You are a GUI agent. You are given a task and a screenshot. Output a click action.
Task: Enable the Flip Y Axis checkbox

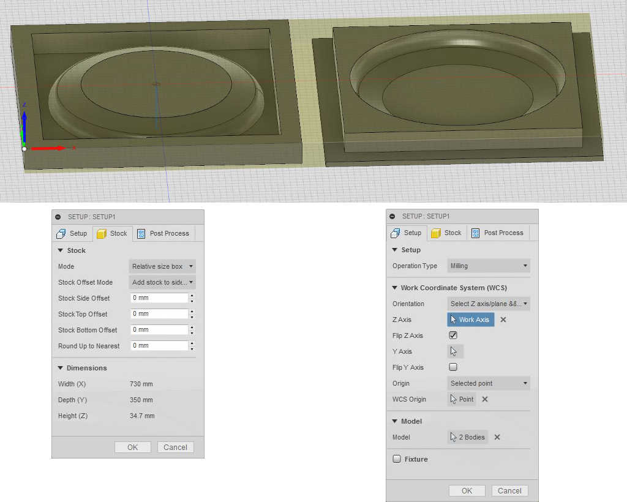453,367
